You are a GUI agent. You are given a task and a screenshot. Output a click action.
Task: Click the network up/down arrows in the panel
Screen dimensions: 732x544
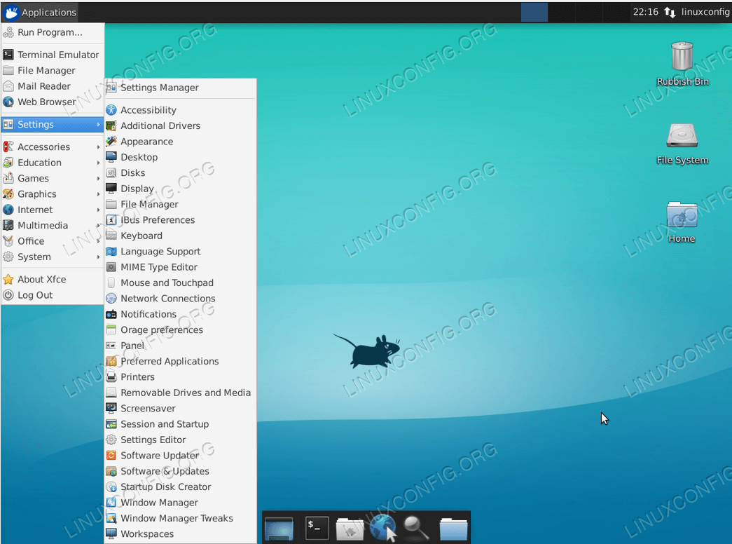[671, 12]
